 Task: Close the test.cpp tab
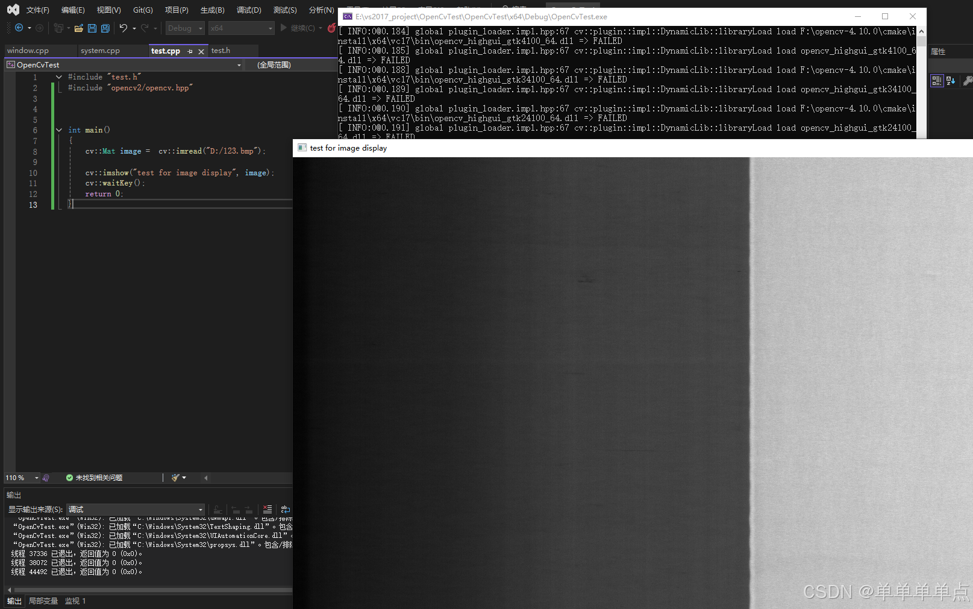201,51
